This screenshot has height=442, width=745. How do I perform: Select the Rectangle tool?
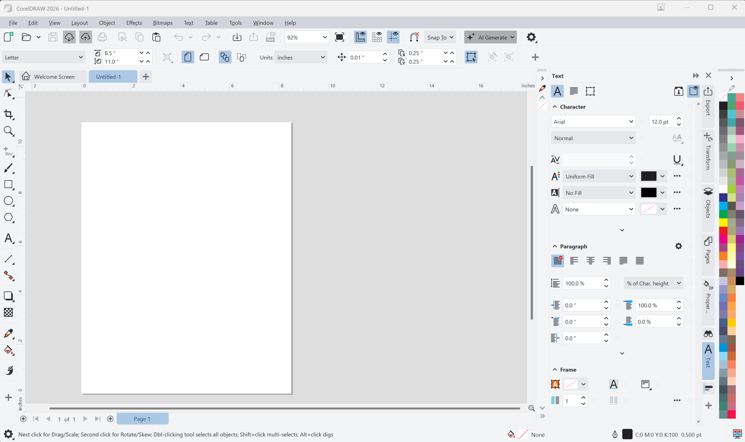[8, 185]
